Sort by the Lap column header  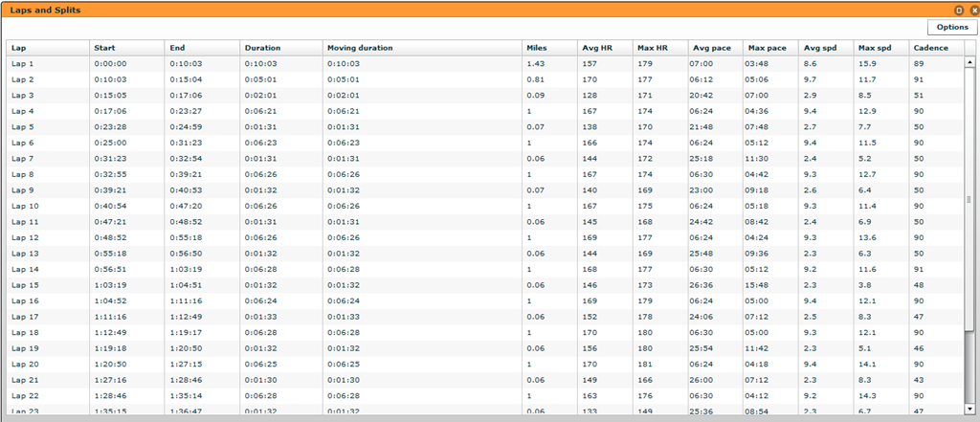(x=48, y=48)
